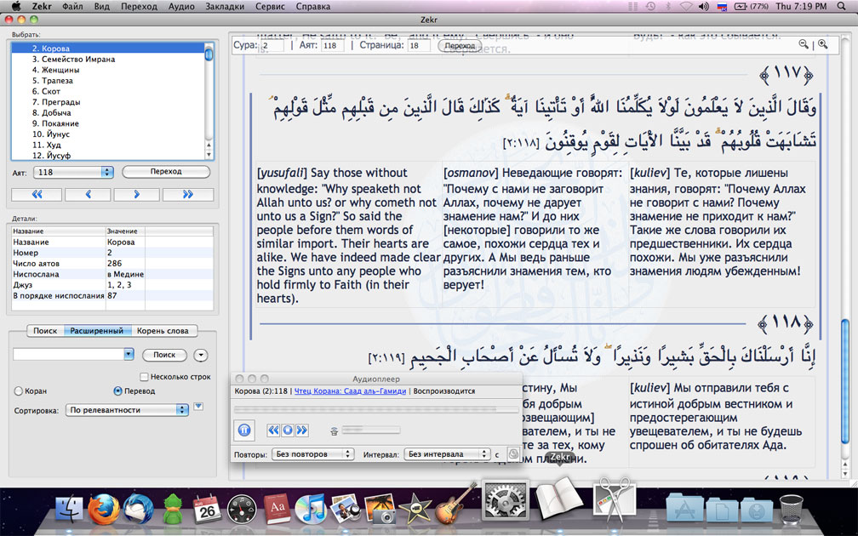Click Переход button under sura list
Image resolution: width=858 pixels, height=536 pixels.
point(166,172)
